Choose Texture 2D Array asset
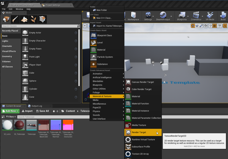Screen dimensions: 228x159 [x=143, y=154]
